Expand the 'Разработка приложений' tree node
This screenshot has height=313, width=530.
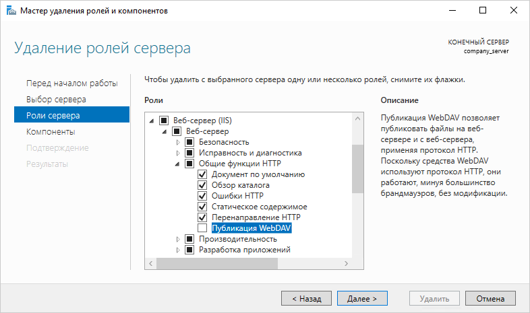click(x=178, y=250)
